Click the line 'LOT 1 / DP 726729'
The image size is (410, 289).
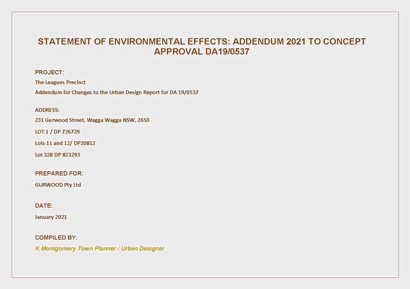[57, 132]
